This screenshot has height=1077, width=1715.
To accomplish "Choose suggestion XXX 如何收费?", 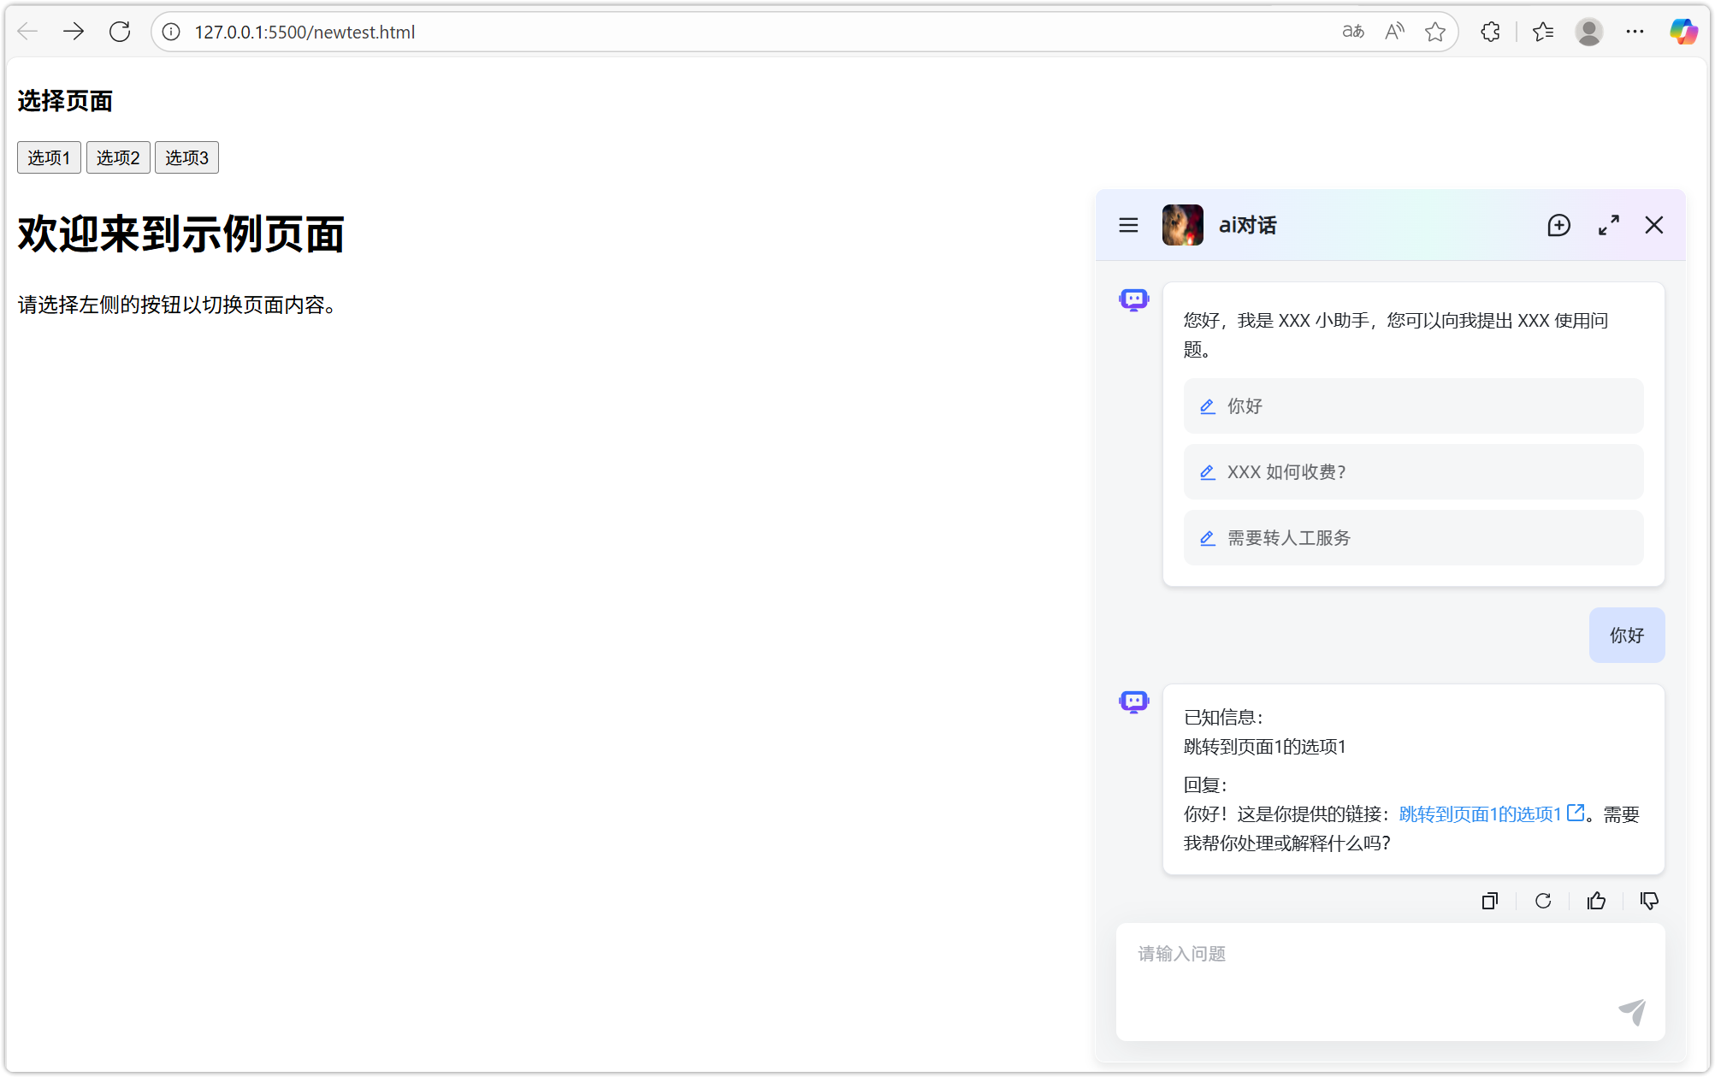I will coord(1413,472).
